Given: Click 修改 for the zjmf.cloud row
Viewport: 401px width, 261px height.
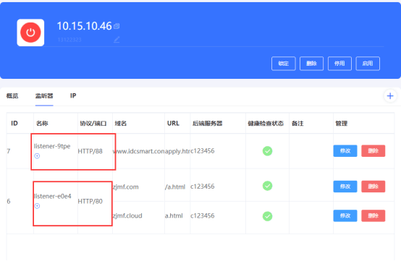Looking at the screenshot, I should [345, 215].
